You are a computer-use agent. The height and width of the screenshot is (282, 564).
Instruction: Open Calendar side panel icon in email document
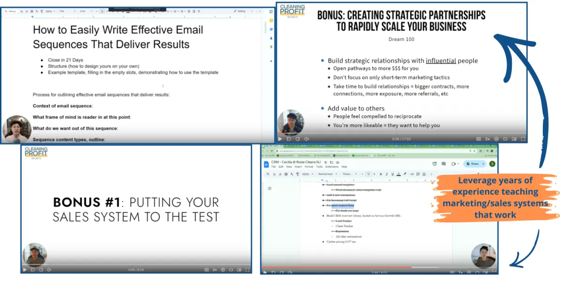tap(271, 11)
